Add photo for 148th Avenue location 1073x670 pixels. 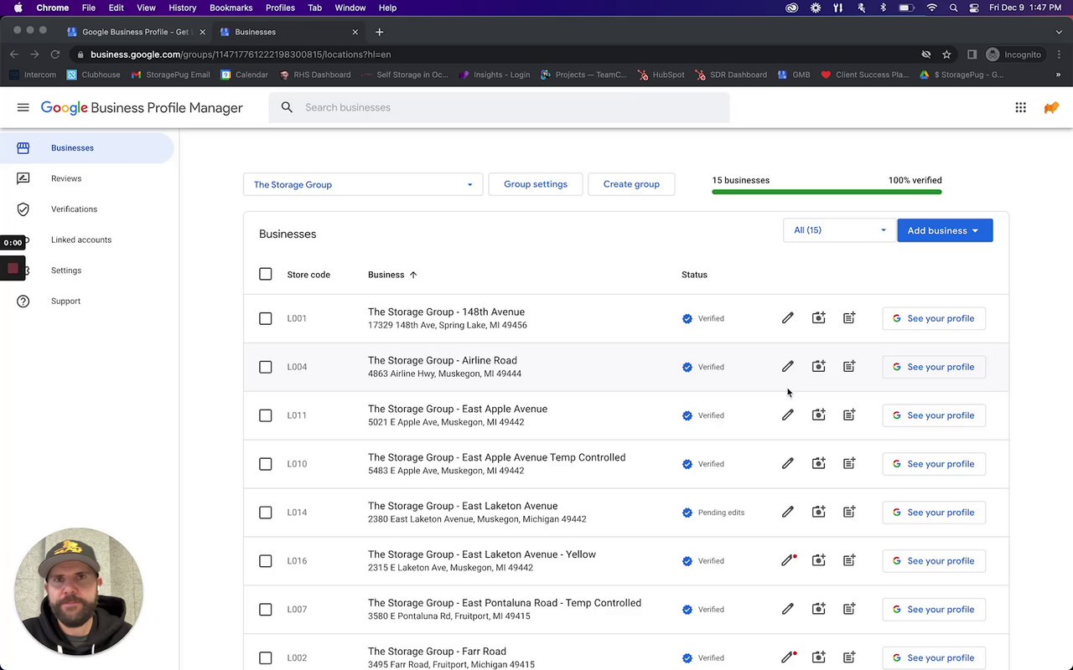(819, 318)
